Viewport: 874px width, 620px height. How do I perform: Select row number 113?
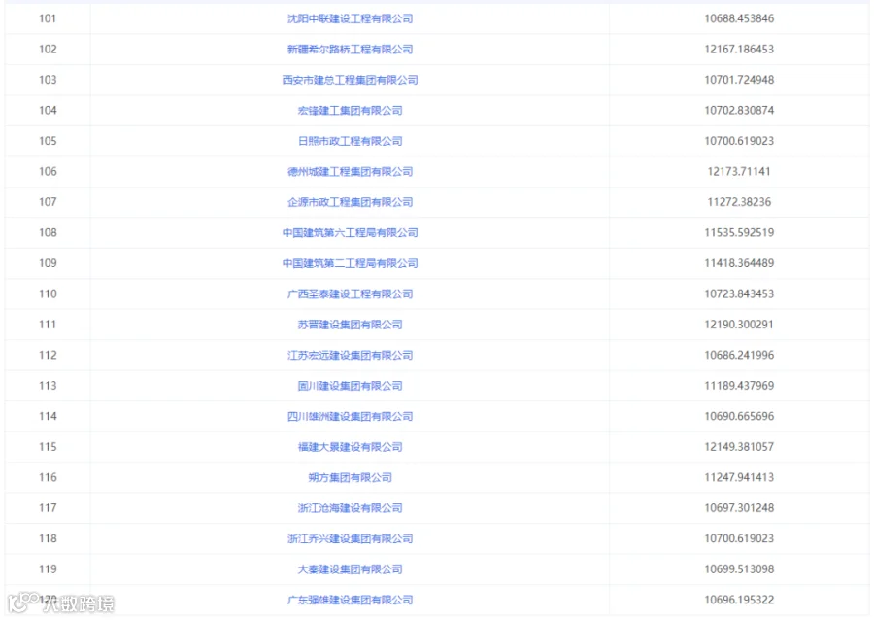[48, 386]
